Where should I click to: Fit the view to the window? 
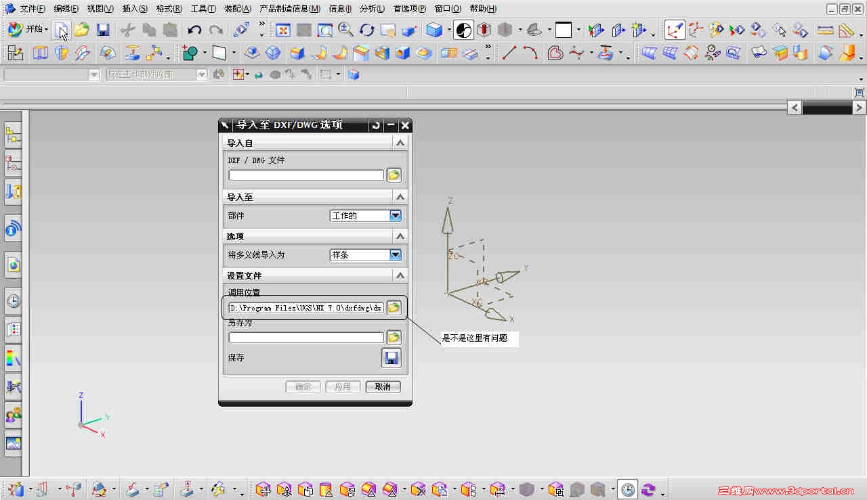tap(283, 30)
